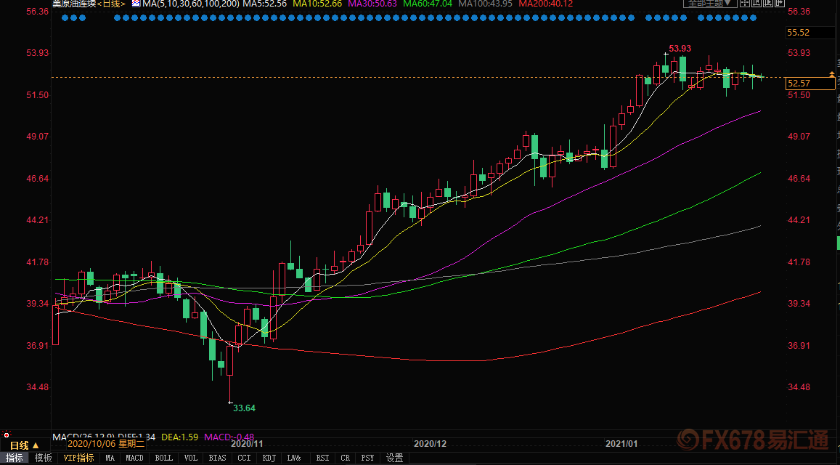The width and height of the screenshot is (840, 465).
Task: Click the 2020/11 time axis label
Action: pos(246,443)
